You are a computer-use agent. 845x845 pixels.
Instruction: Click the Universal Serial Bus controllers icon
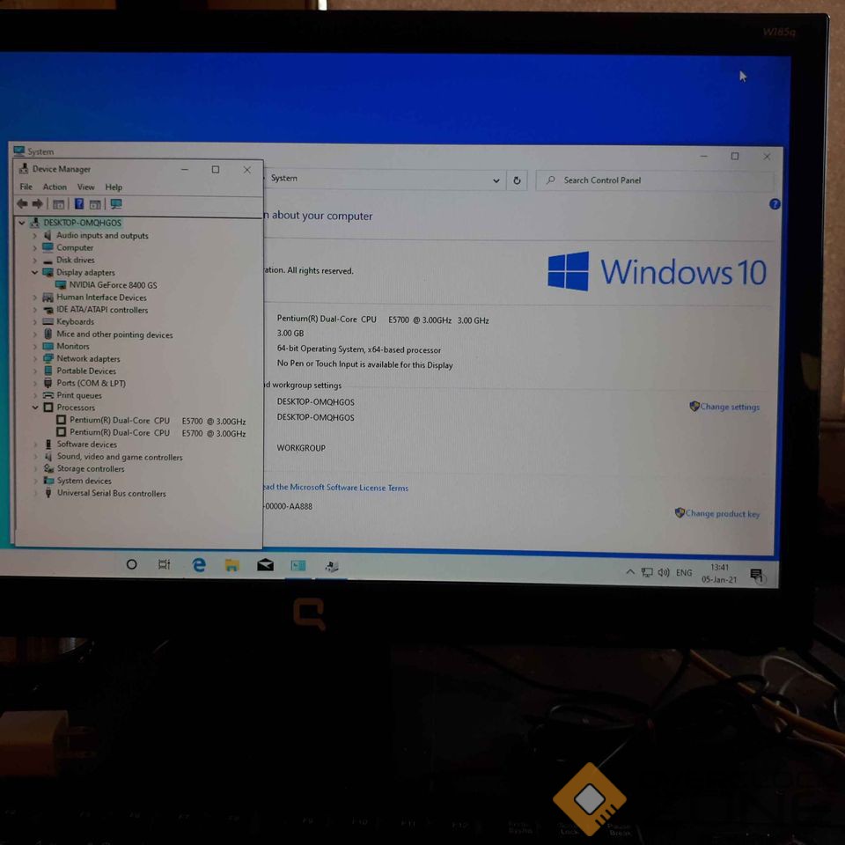(x=48, y=493)
